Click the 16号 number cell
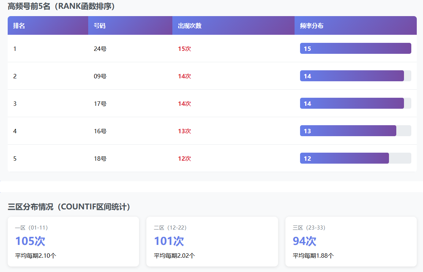The width and height of the screenshot is (423, 272). pos(100,131)
